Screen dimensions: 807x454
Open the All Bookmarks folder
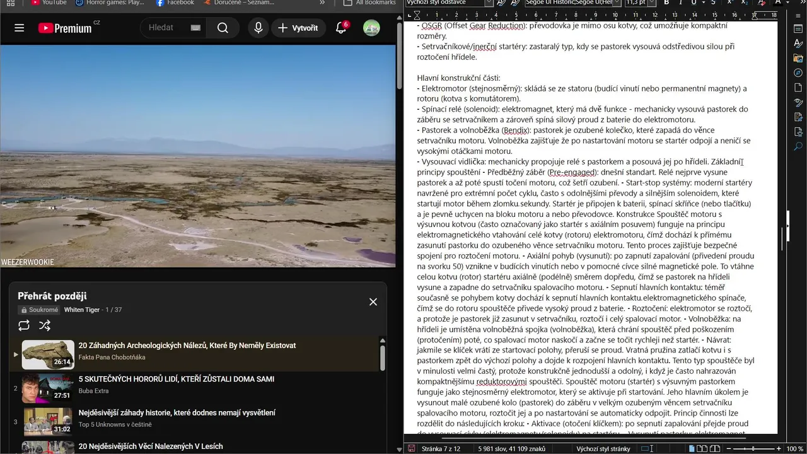point(369,3)
